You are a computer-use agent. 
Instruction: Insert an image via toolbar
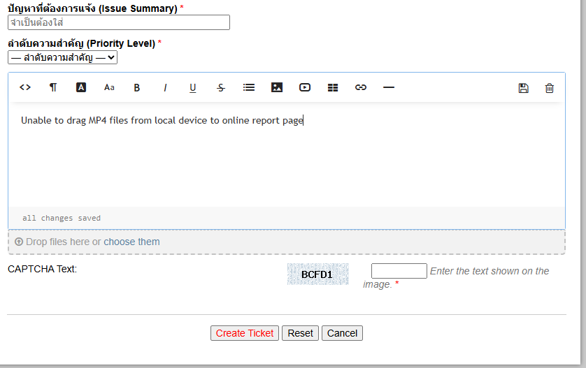(x=277, y=87)
